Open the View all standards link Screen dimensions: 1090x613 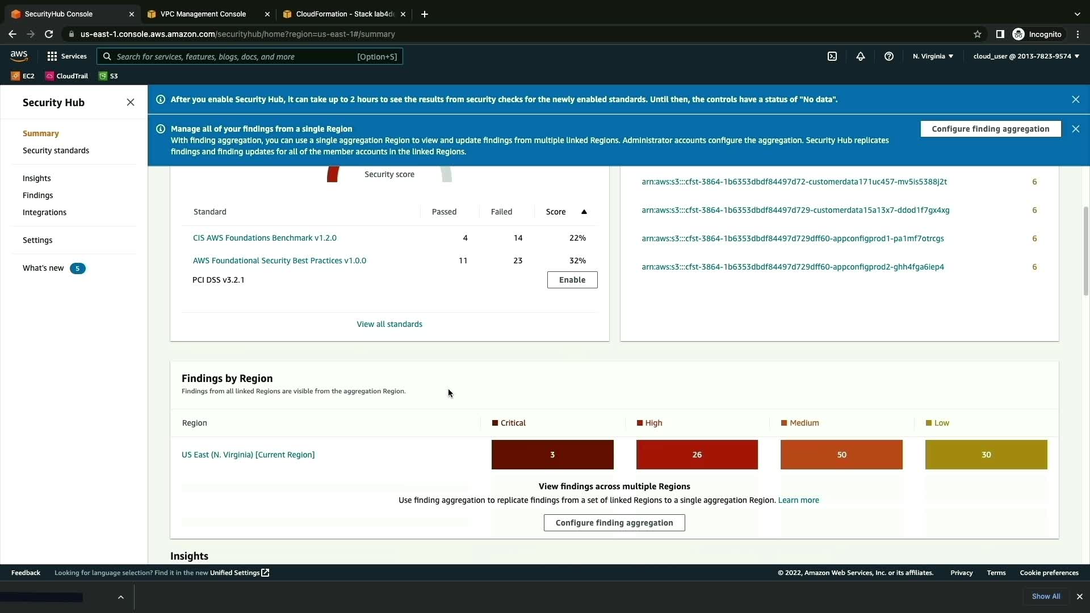pos(389,324)
